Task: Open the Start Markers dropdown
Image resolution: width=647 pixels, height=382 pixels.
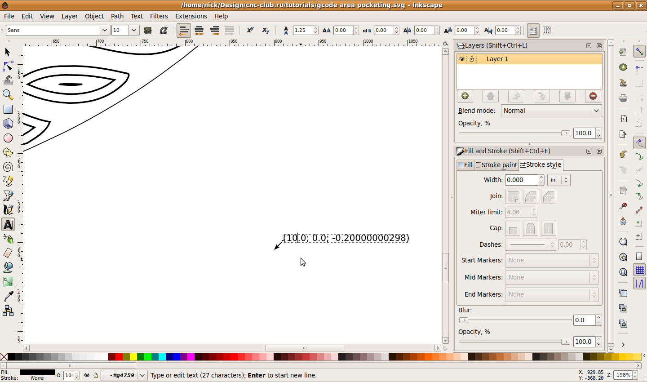Action: 552,260
